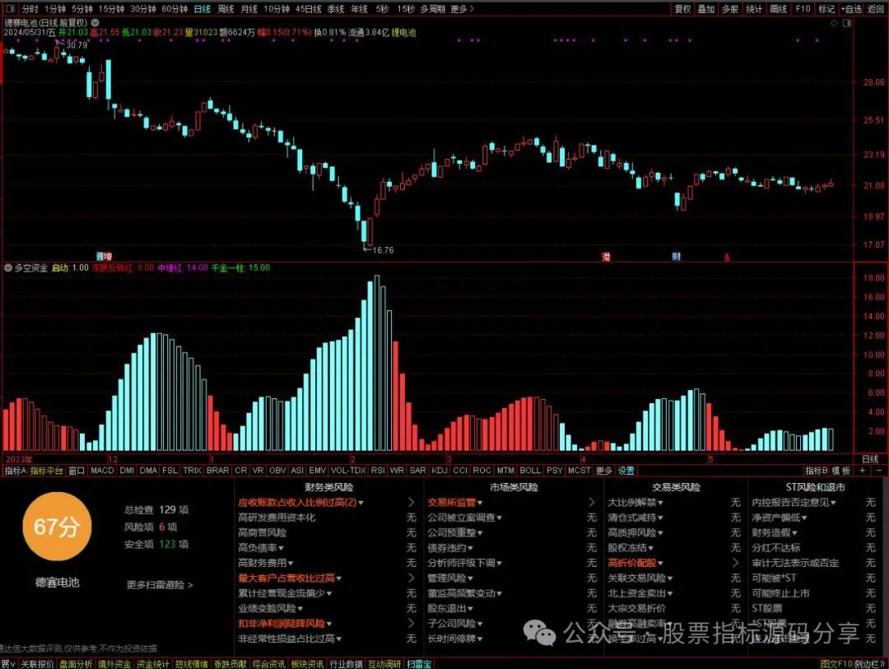Click the 模板 template button
The height and width of the screenshot is (669, 889).
[x=841, y=471]
